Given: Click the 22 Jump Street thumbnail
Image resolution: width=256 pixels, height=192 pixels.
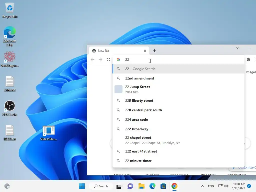Looking at the screenshot, I should pos(118,89).
